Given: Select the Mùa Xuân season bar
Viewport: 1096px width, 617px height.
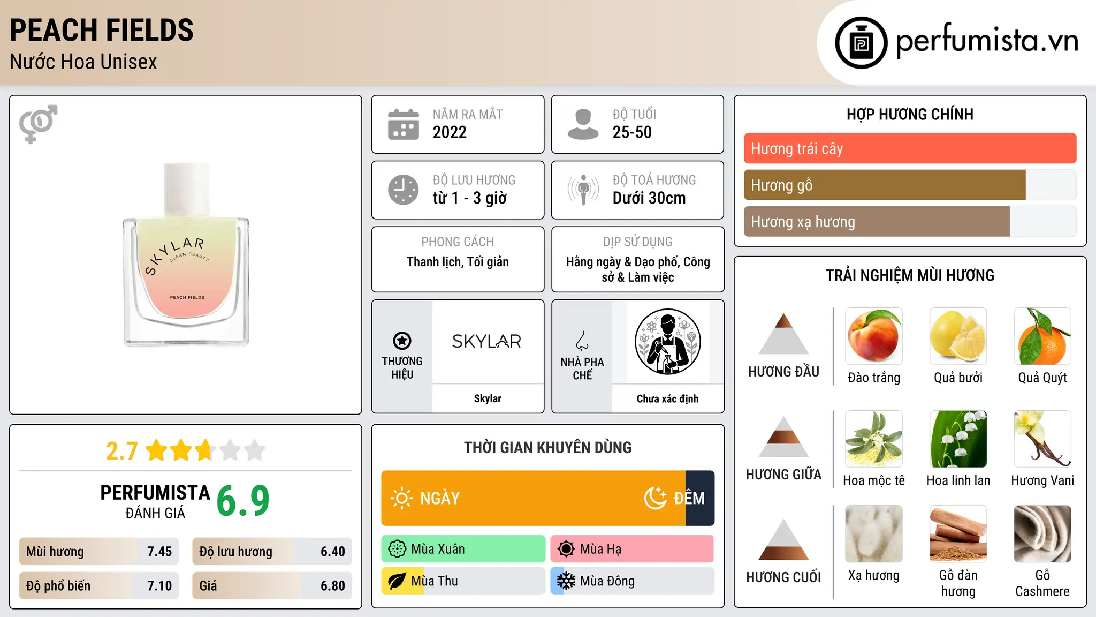Looking at the screenshot, I should [463, 549].
